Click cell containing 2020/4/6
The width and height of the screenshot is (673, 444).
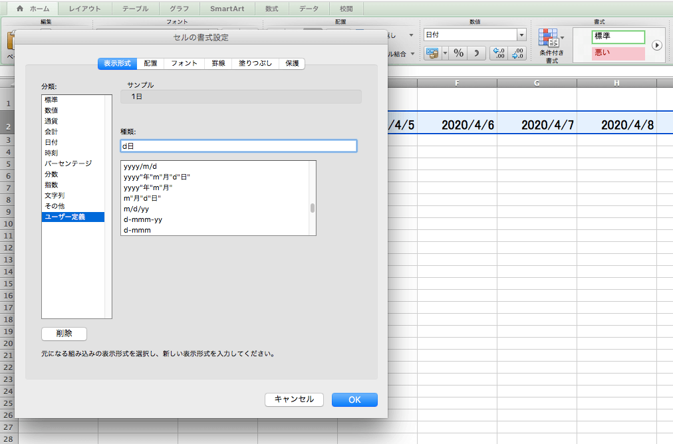tap(457, 122)
